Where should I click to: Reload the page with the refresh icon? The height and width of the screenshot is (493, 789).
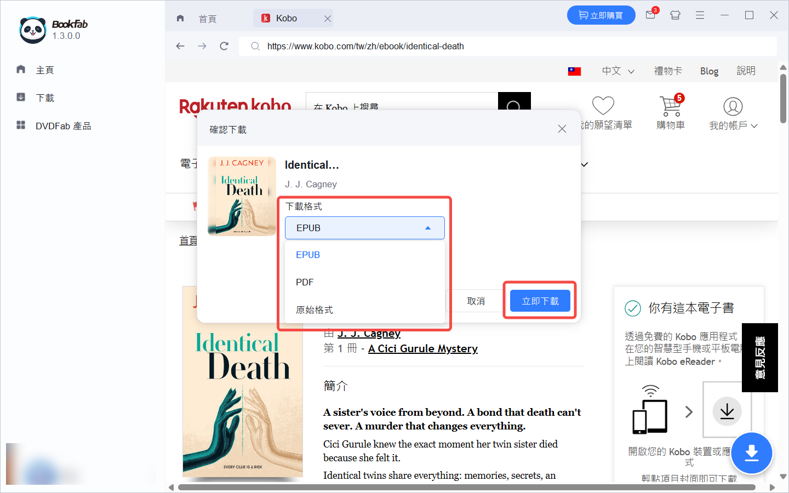[x=224, y=46]
